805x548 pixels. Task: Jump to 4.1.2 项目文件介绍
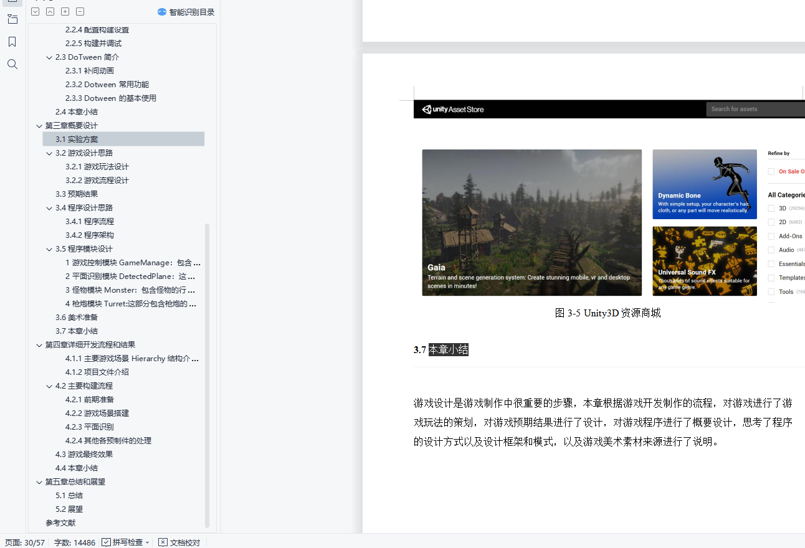[x=97, y=372]
